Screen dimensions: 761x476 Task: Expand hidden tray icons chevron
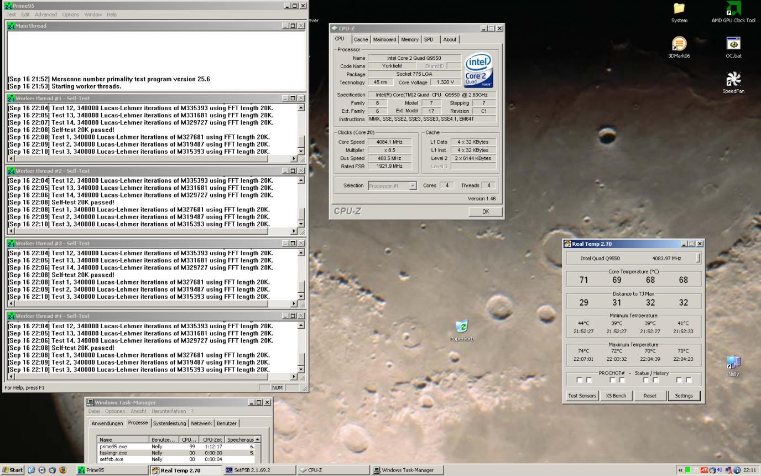680,470
